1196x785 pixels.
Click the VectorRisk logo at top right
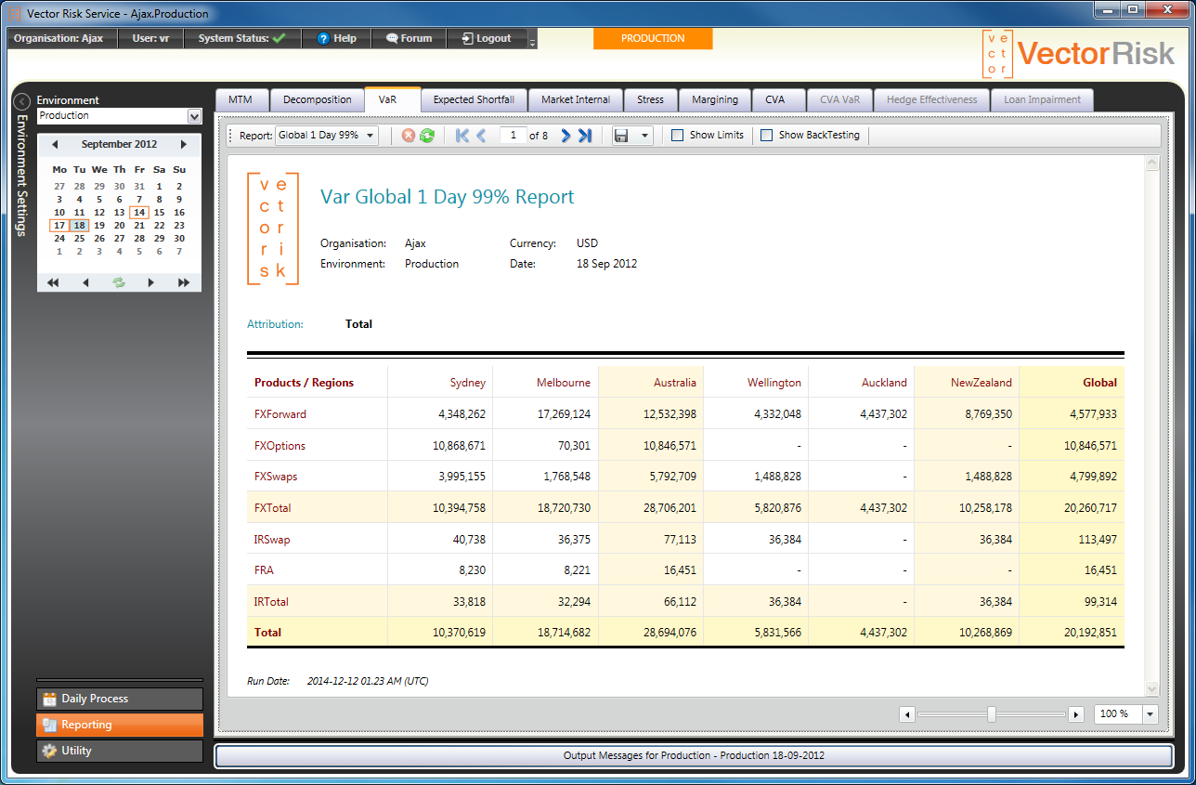(x=1079, y=54)
